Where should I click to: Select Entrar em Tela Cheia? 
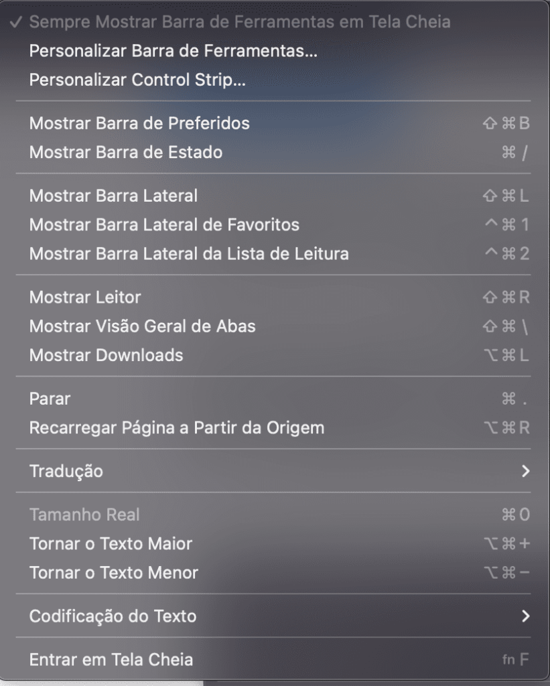click(111, 659)
